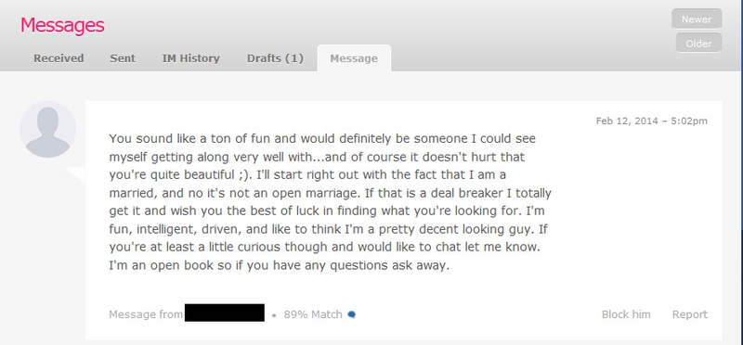
Task: Click the line starting "You sound like a ton"
Action: click(x=322, y=139)
